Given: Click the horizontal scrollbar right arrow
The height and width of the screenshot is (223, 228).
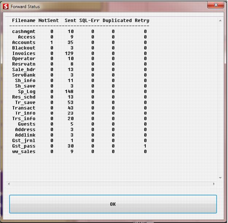Looking at the screenshot, I should click(x=214, y=184).
